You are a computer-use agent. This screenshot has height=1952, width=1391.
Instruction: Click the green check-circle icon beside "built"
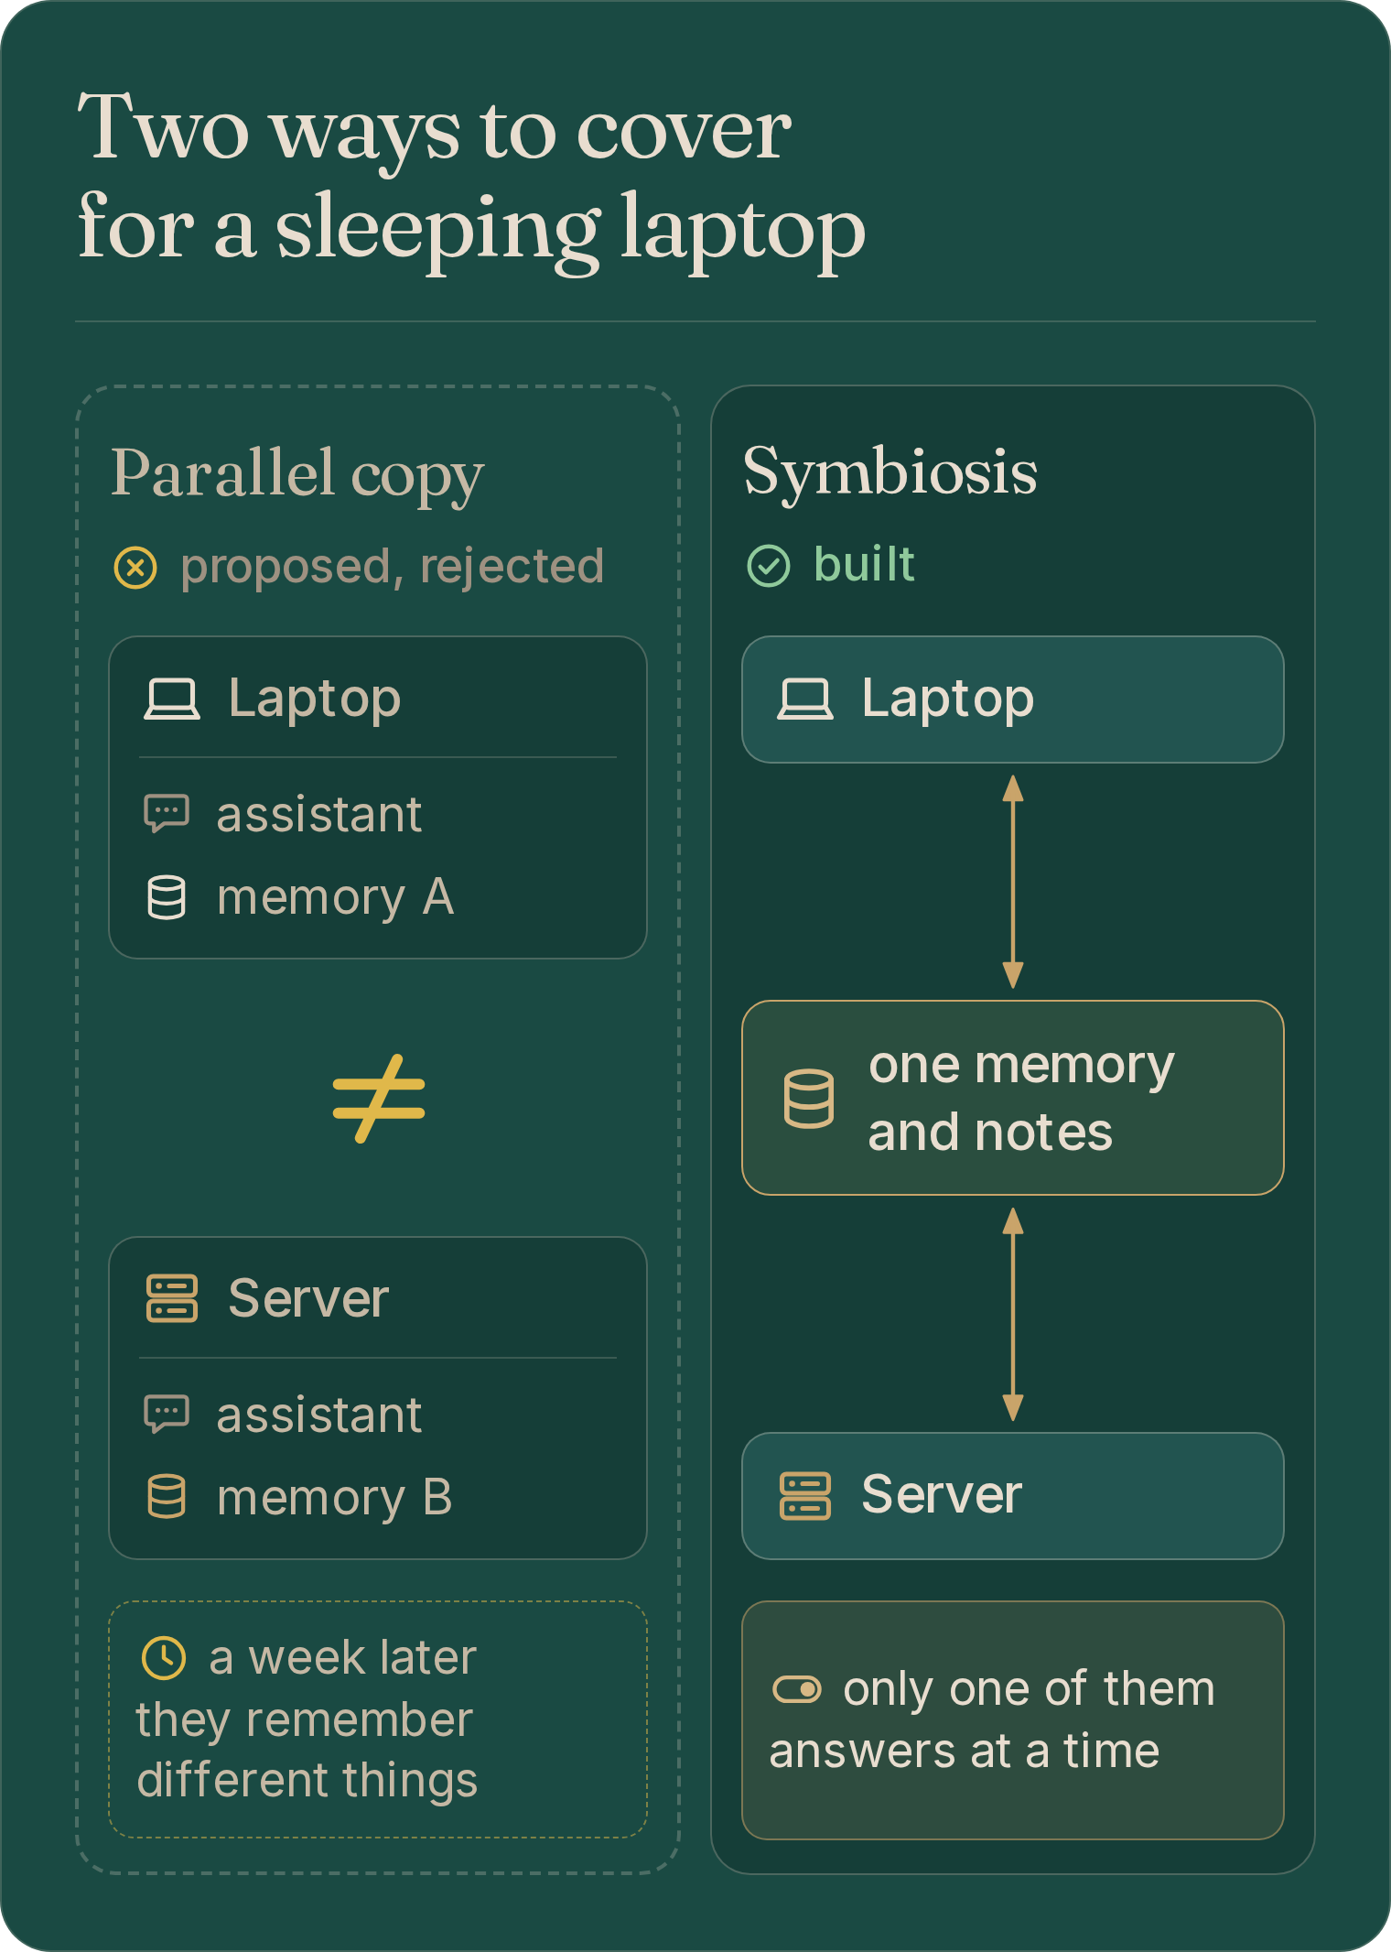pos(769,566)
